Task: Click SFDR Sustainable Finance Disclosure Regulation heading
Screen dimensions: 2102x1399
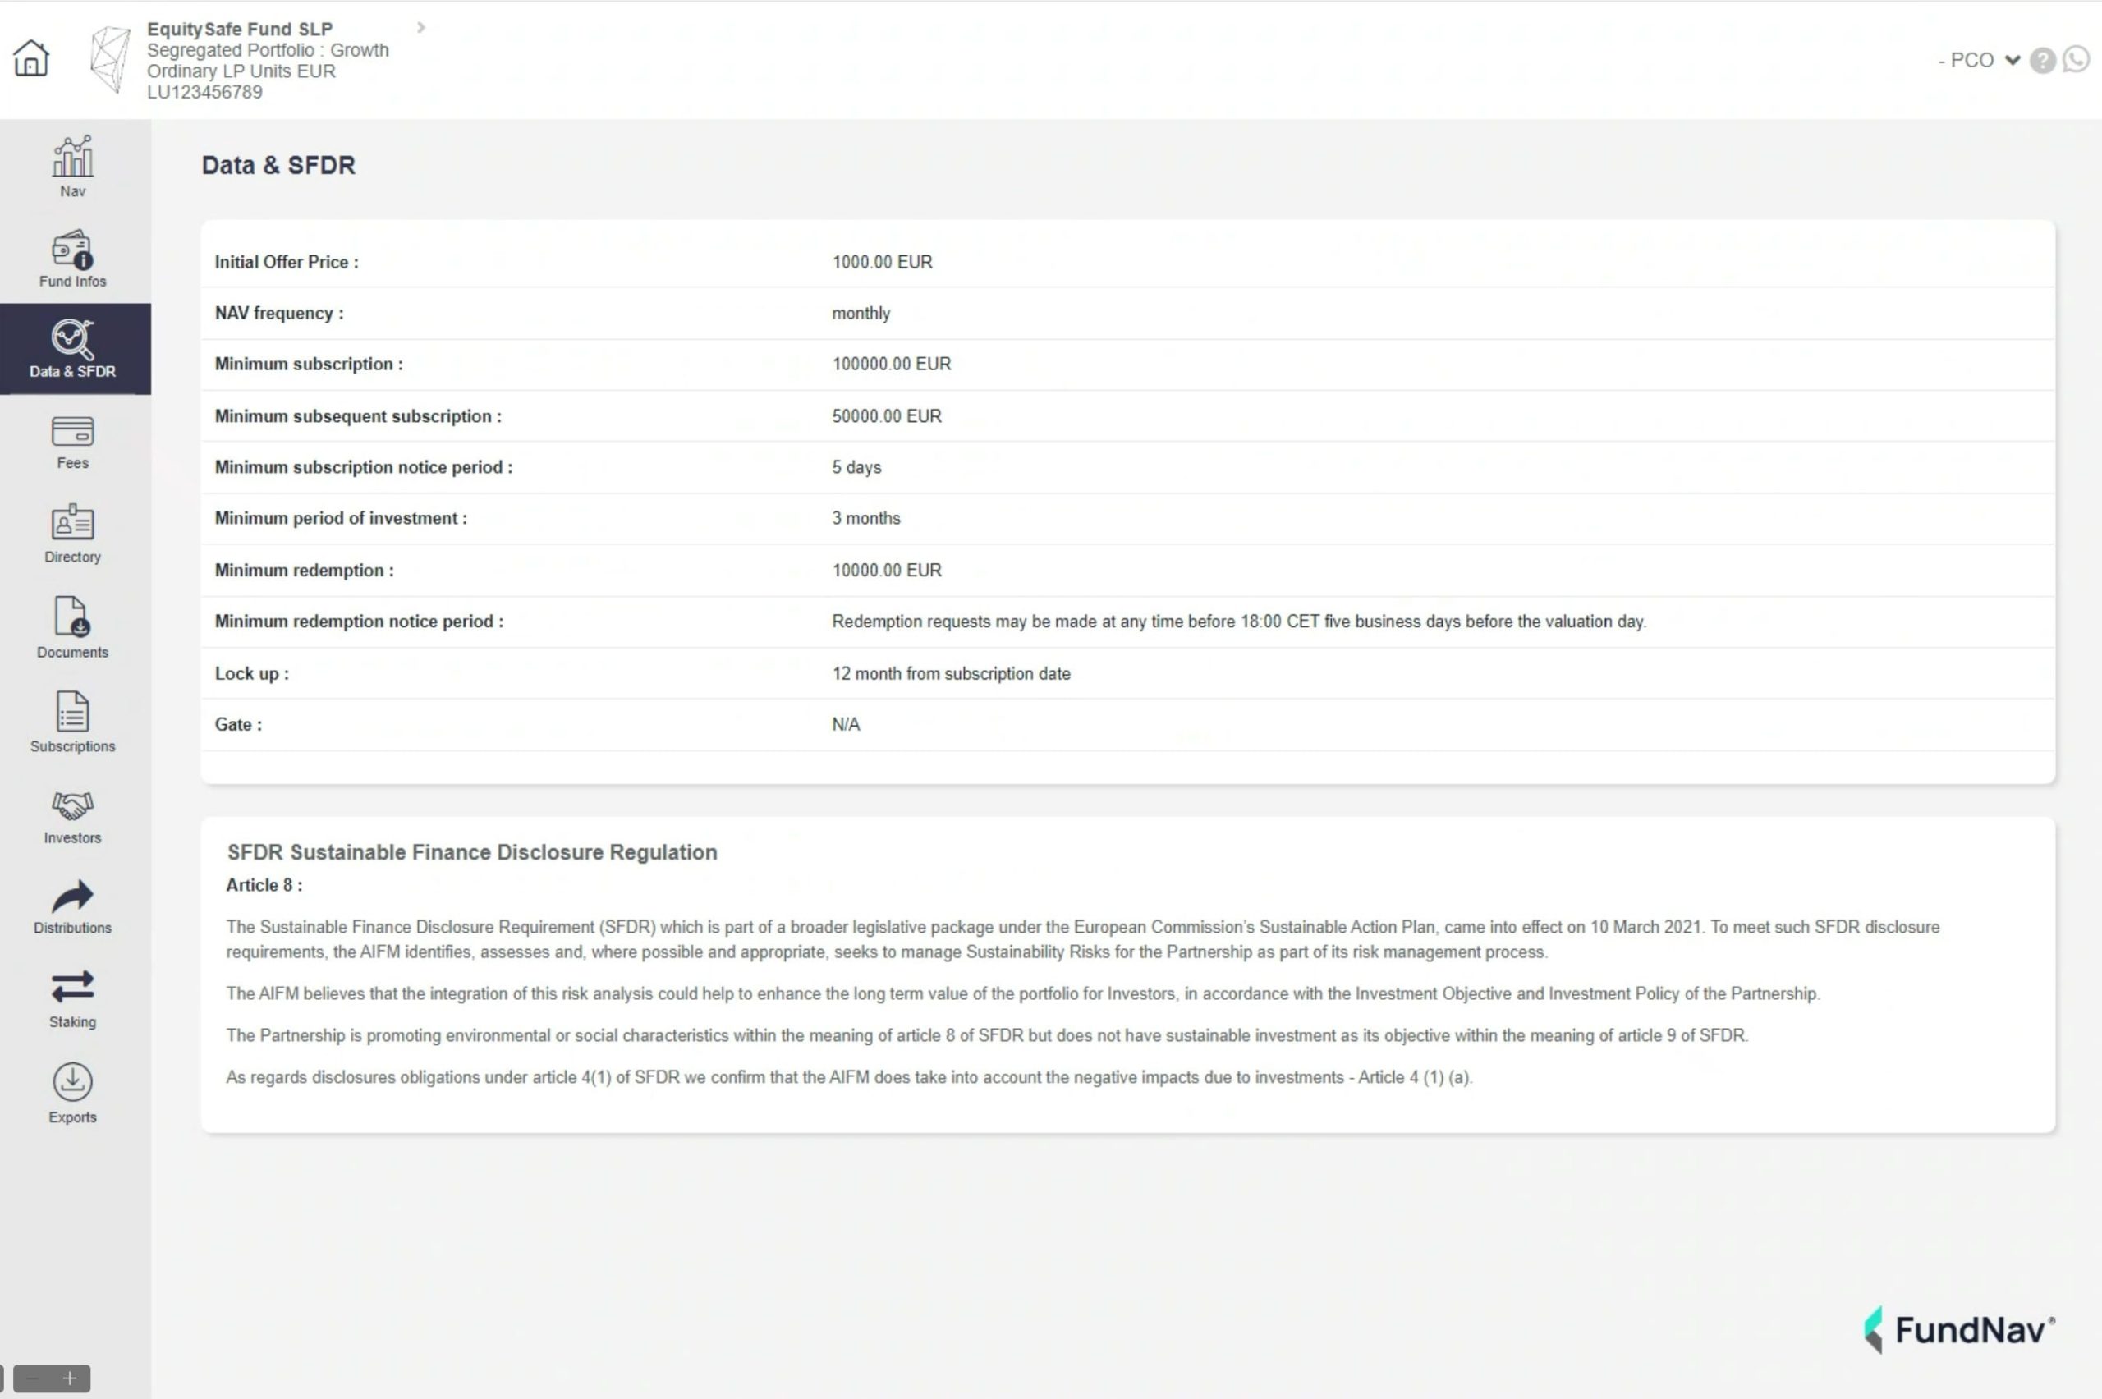Action: point(472,852)
